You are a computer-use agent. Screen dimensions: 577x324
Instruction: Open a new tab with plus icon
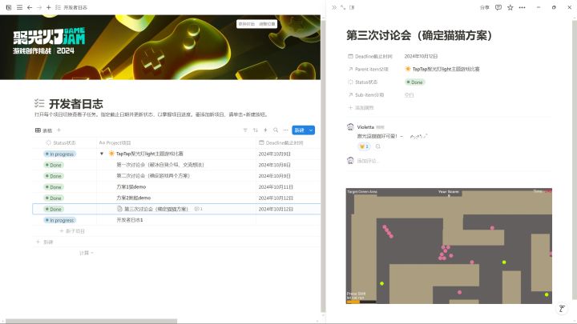49,7
